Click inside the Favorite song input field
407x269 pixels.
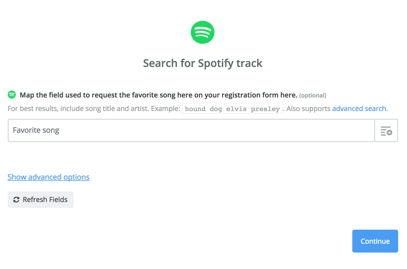pyautogui.click(x=191, y=130)
